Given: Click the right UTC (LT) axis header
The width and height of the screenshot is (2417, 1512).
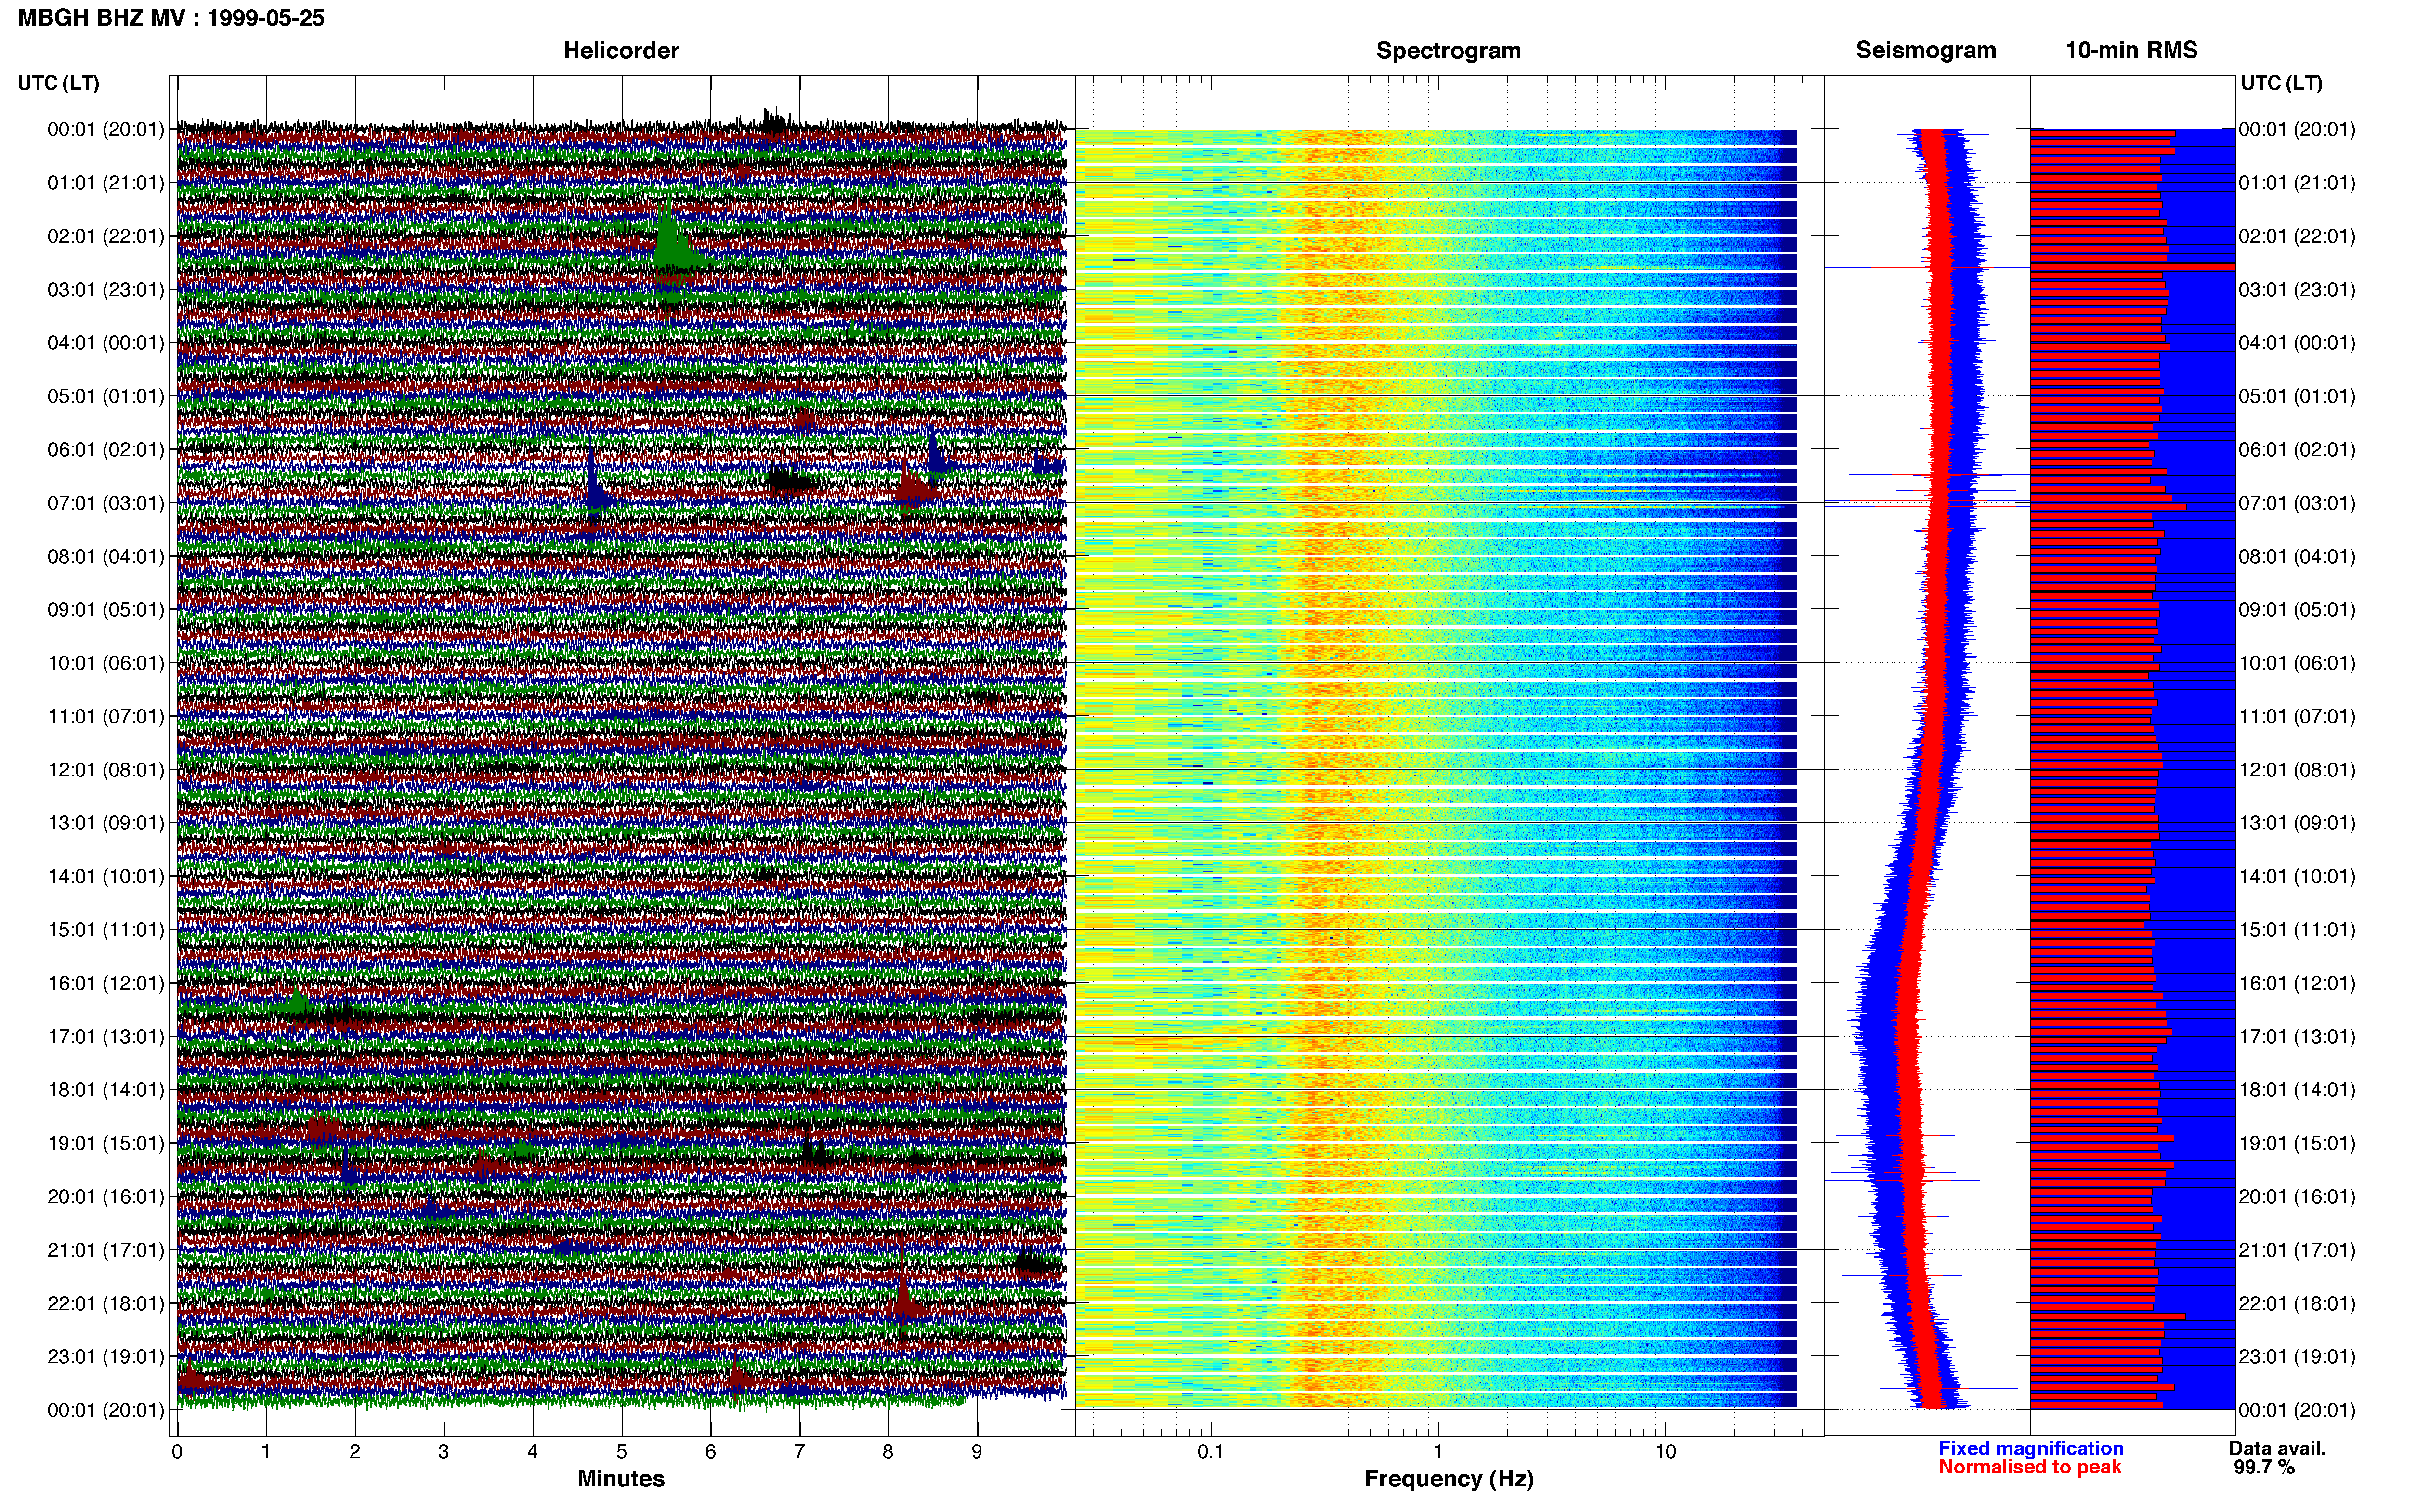Looking at the screenshot, I should (x=2282, y=83).
